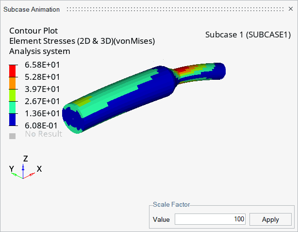Close the Subcase Animation panel
The image size is (298, 232).
(291, 9)
